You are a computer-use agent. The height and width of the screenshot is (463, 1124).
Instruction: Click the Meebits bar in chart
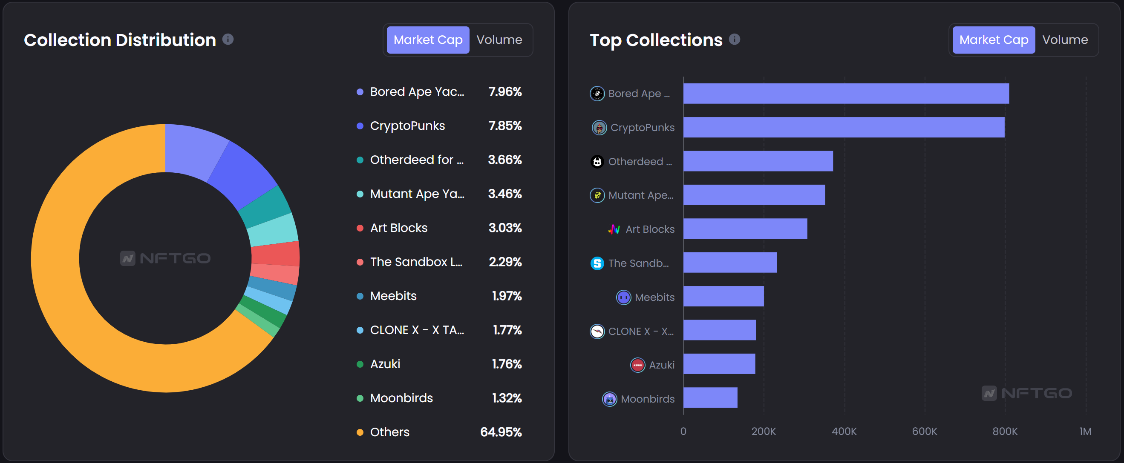click(724, 297)
